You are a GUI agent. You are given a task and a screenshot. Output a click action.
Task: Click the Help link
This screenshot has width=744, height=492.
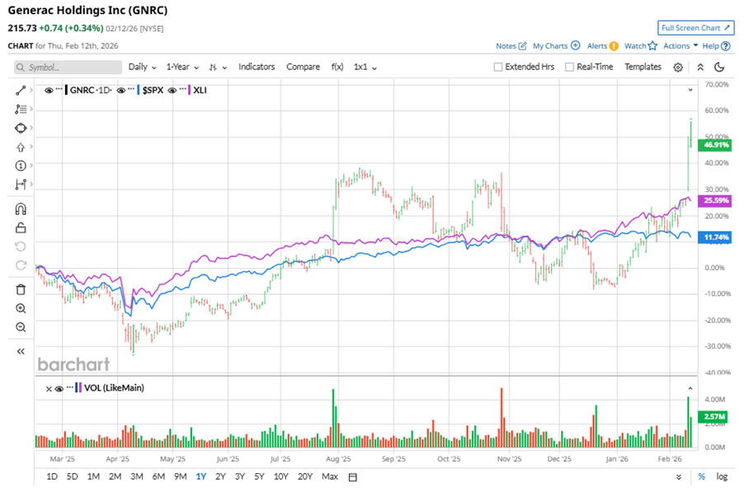[710, 46]
